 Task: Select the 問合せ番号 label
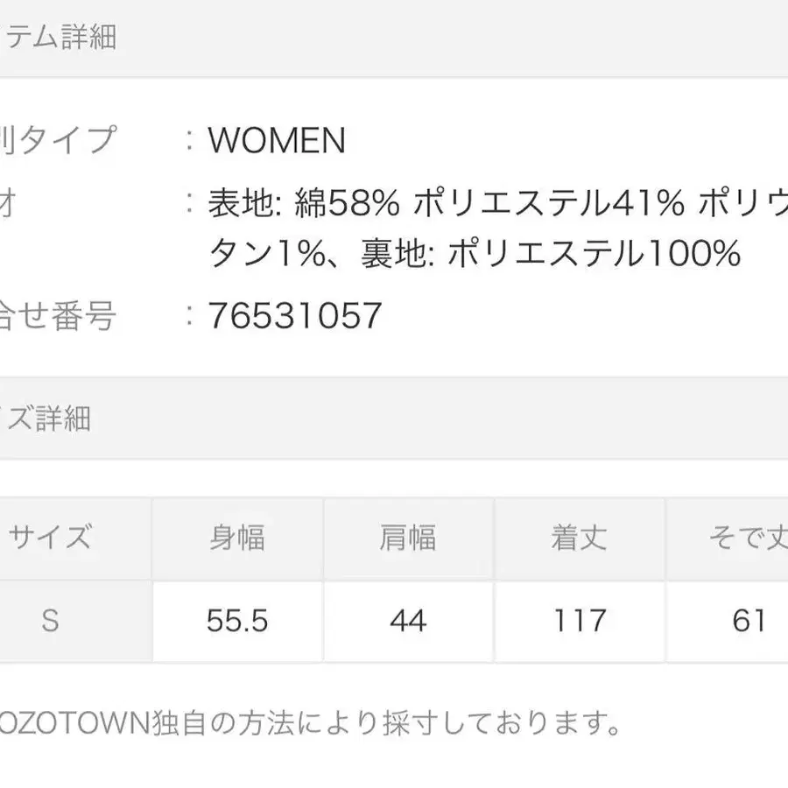(x=58, y=316)
